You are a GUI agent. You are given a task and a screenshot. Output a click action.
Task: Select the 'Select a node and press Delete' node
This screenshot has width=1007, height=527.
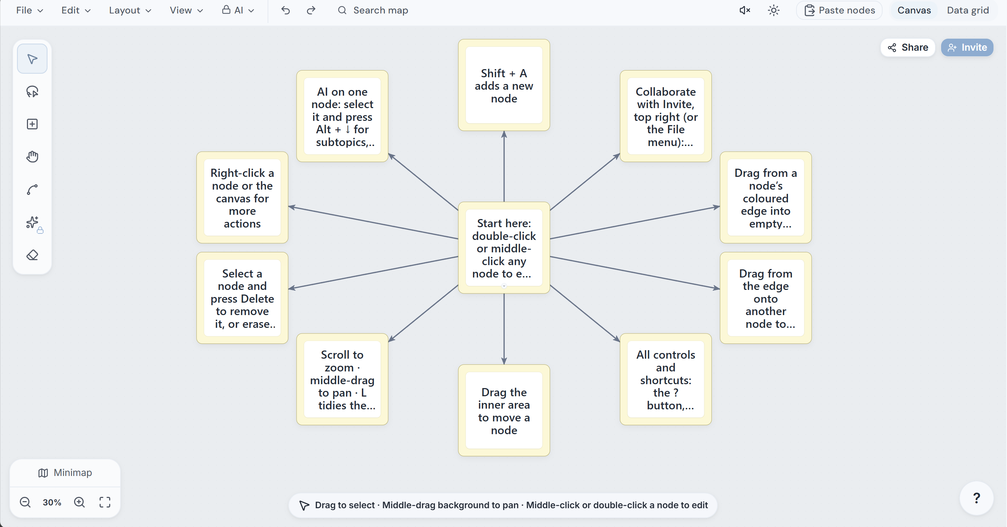(x=242, y=298)
